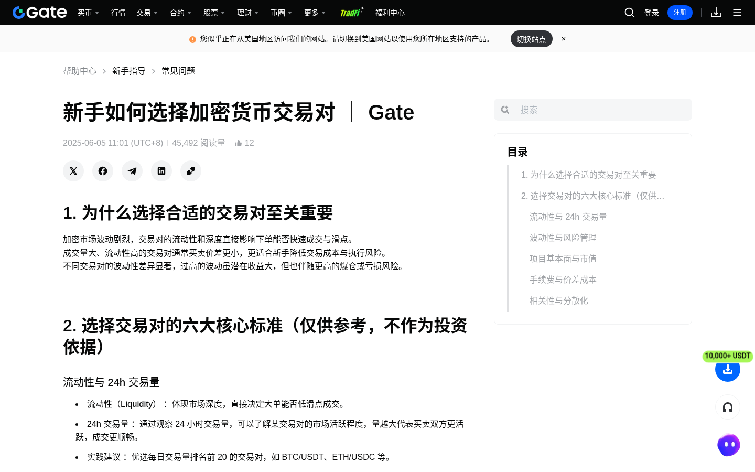
Task: Click the 45,492 阅读量 view count
Action: [x=199, y=143]
